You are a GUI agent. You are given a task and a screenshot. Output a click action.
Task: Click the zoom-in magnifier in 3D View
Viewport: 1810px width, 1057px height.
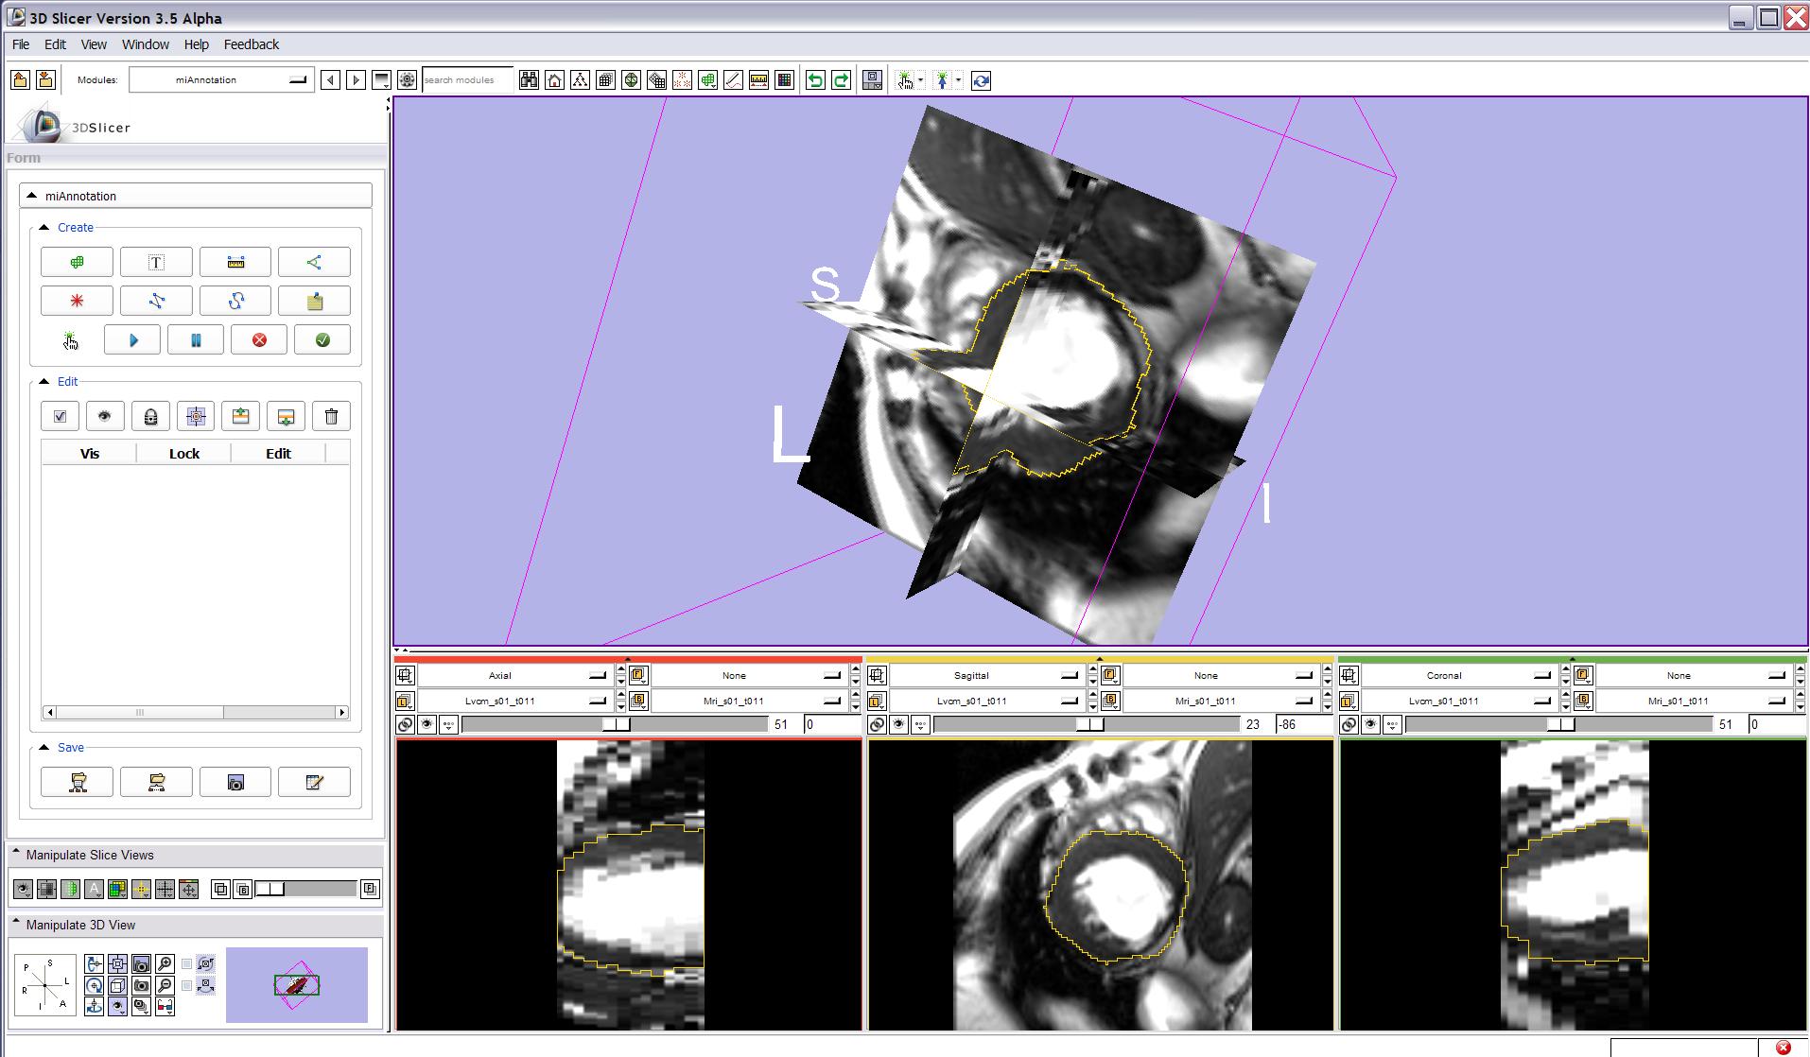point(165,964)
